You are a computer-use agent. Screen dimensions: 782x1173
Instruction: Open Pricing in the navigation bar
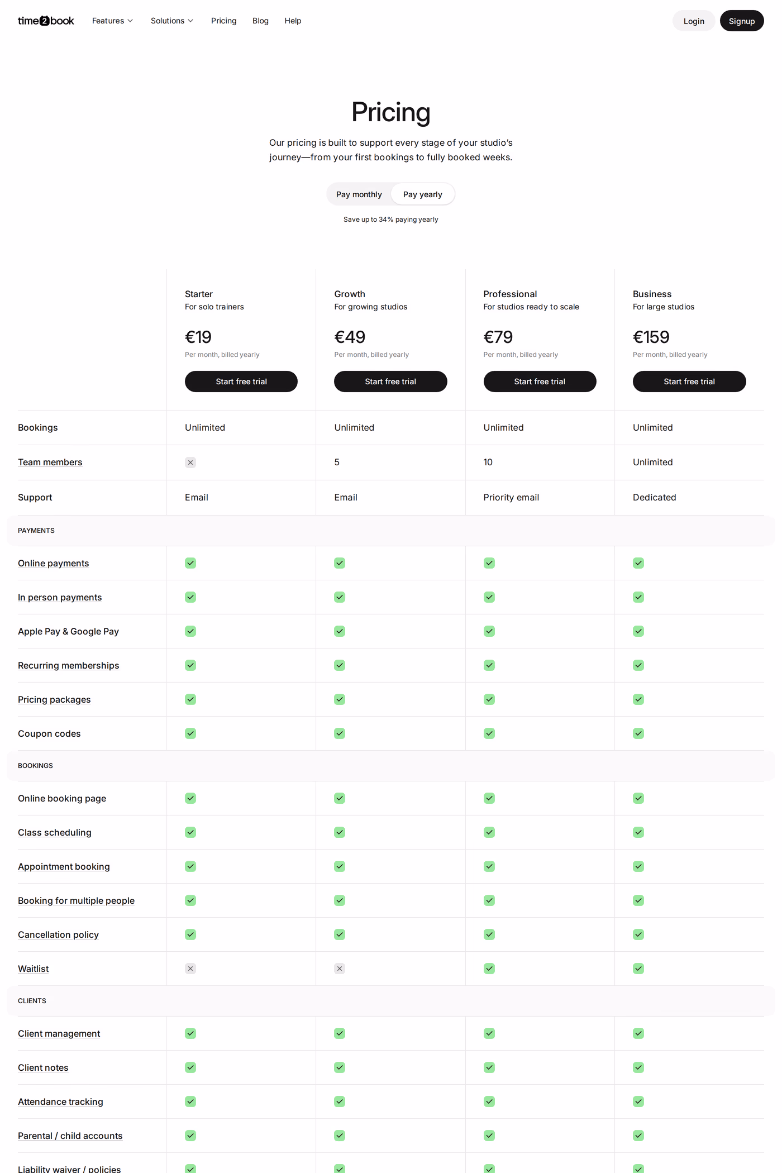[x=224, y=21]
